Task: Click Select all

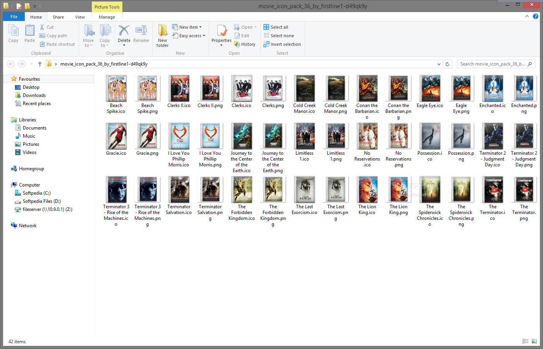Action: [x=276, y=27]
